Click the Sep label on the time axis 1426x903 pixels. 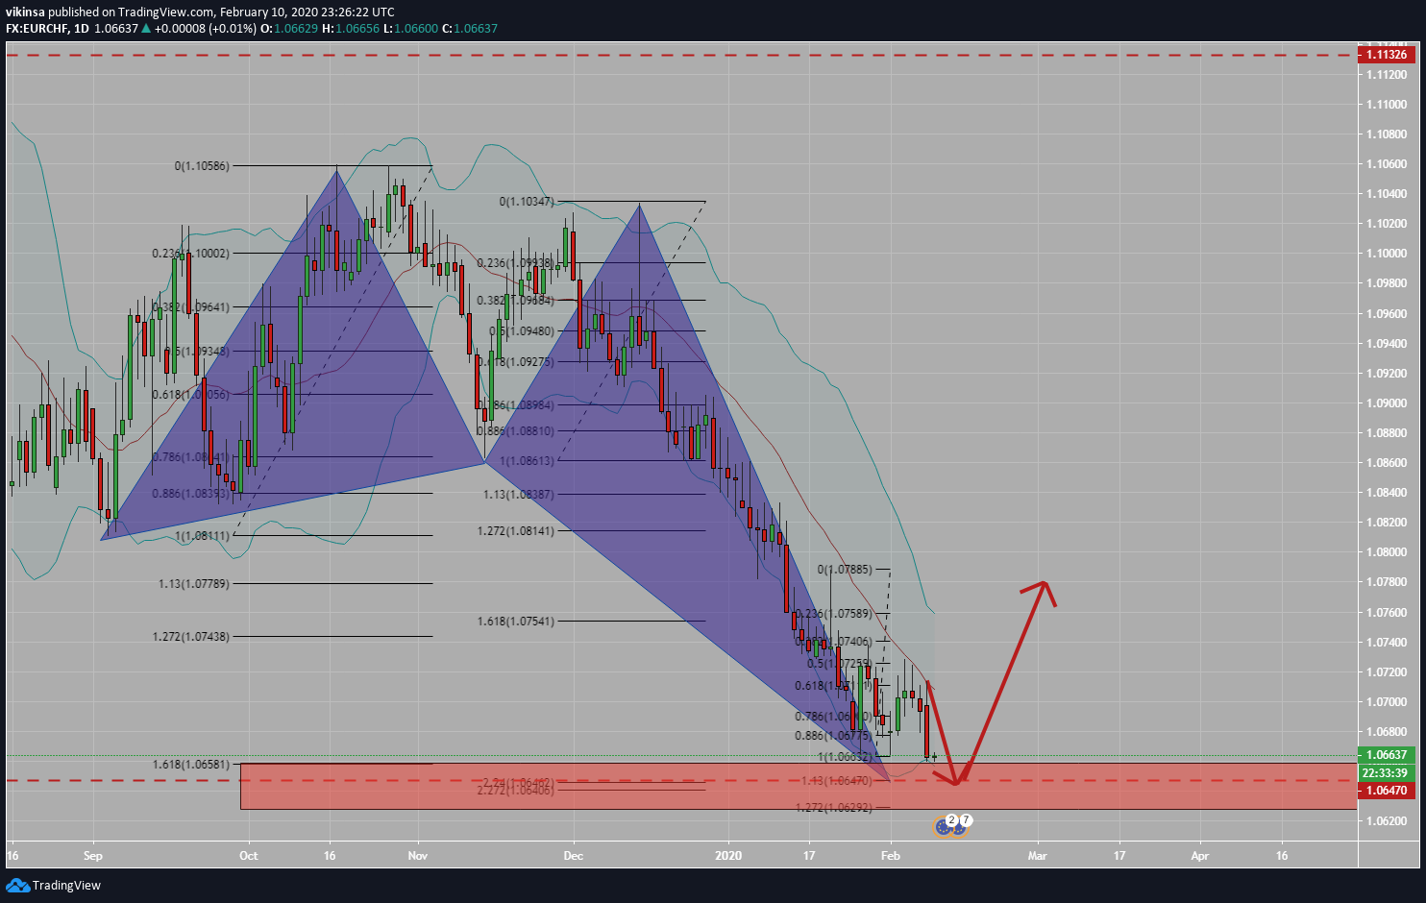(93, 855)
